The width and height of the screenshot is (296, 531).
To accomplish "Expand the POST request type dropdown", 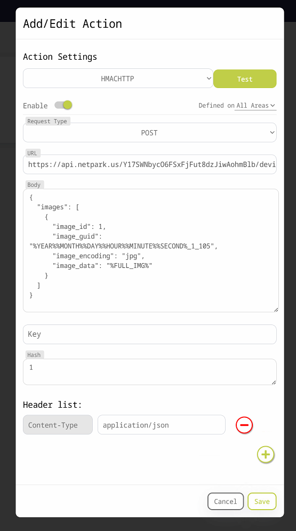I will coord(149,132).
